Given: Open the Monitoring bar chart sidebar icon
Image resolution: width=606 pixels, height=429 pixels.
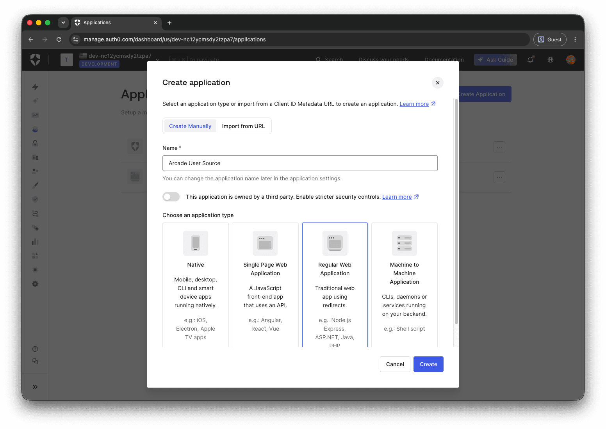Looking at the screenshot, I should [35, 242].
